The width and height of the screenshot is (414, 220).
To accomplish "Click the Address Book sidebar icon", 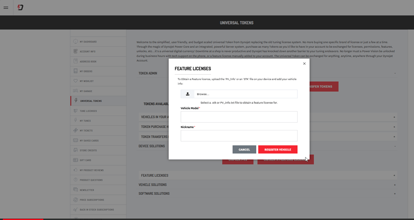I will click(x=75, y=61).
